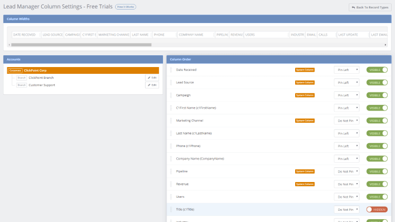This screenshot has height=222, width=395.
Task: Open the Do Not Pin dropdown for Marketing Channel
Action: [x=346, y=121]
